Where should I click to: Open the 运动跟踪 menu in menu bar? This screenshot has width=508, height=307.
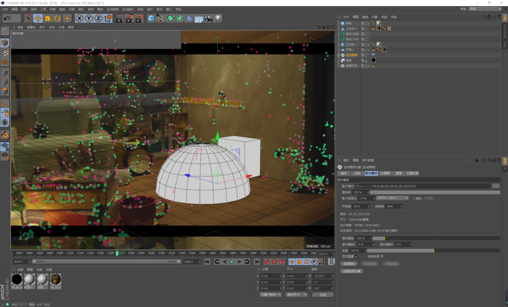tap(112, 9)
